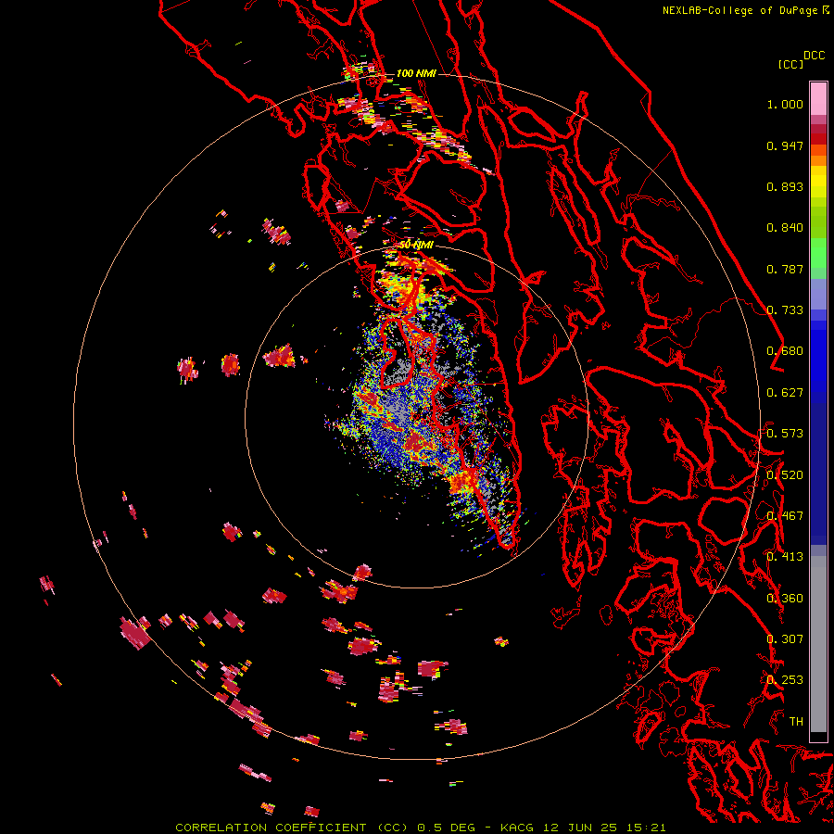Click the [CC] unit label

790,64
